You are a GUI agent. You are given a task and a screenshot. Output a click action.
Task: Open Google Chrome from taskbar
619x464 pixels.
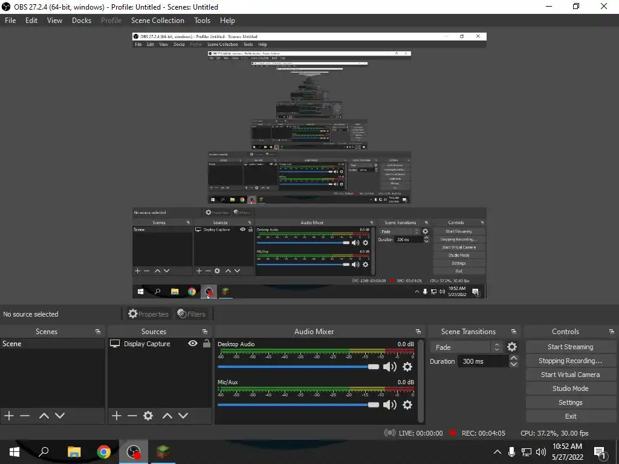pos(104,452)
